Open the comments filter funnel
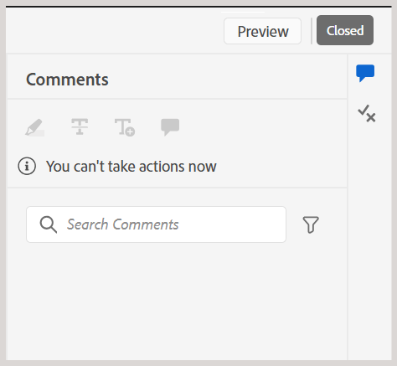397x366 pixels. click(x=311, y=224)
